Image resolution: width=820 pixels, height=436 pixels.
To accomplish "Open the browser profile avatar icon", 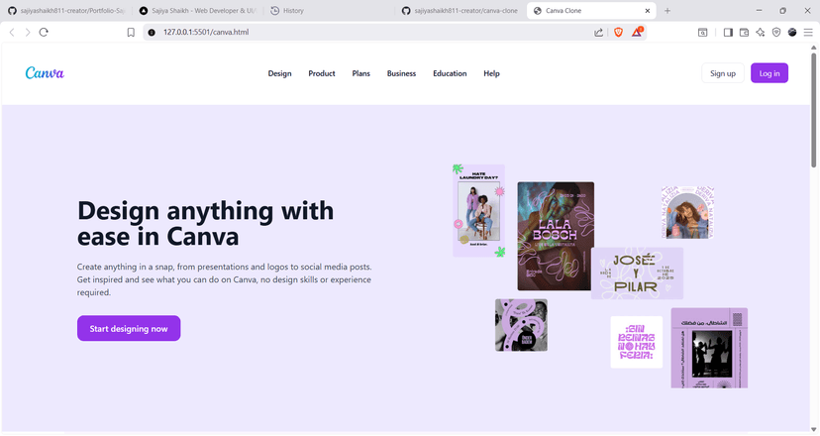I will (792, 33).
